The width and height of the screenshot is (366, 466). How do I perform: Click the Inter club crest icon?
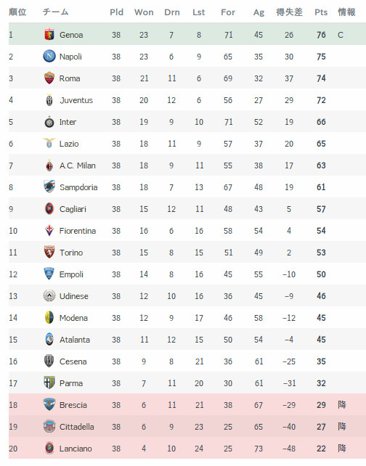(49, 122)
